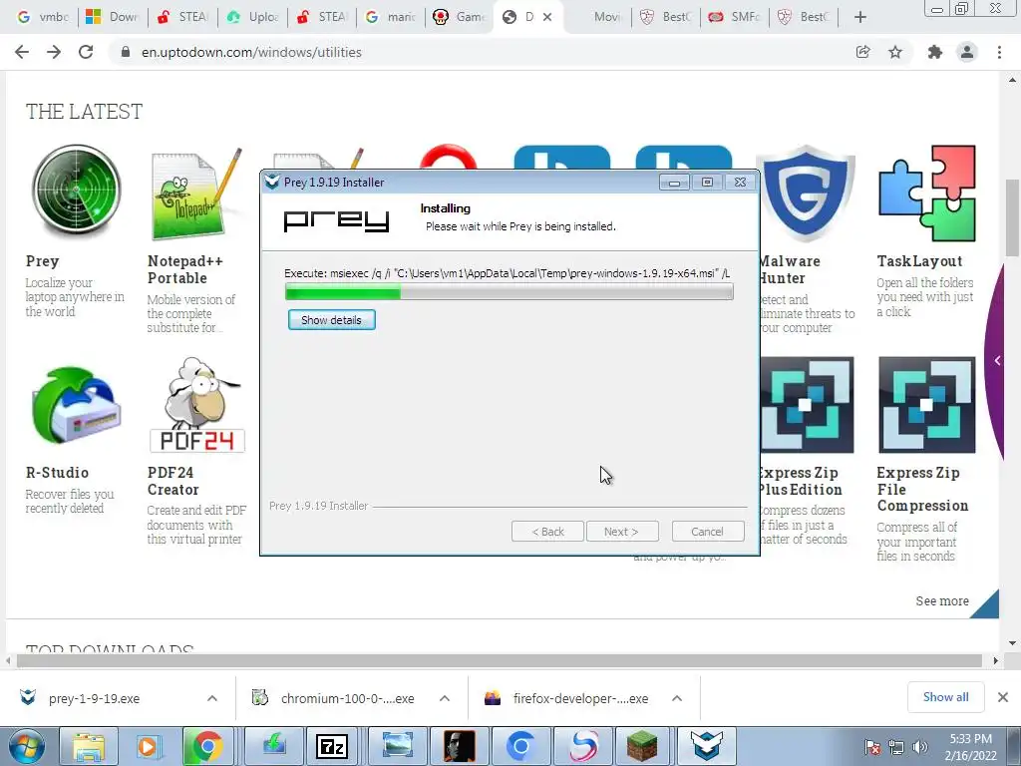The width and height of the screenshot is (1021, 766).
Task: Click the Next button in installer
Action: (622, 532)
